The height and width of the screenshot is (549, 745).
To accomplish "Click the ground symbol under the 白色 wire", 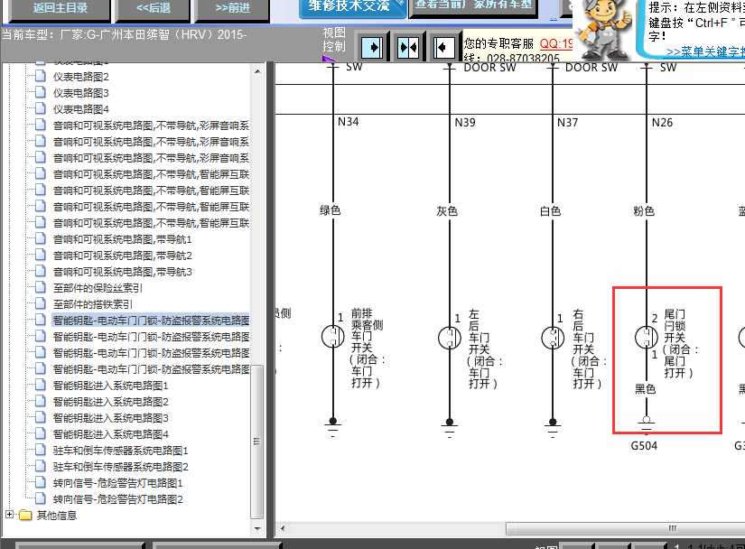I will tap(553, 428).
